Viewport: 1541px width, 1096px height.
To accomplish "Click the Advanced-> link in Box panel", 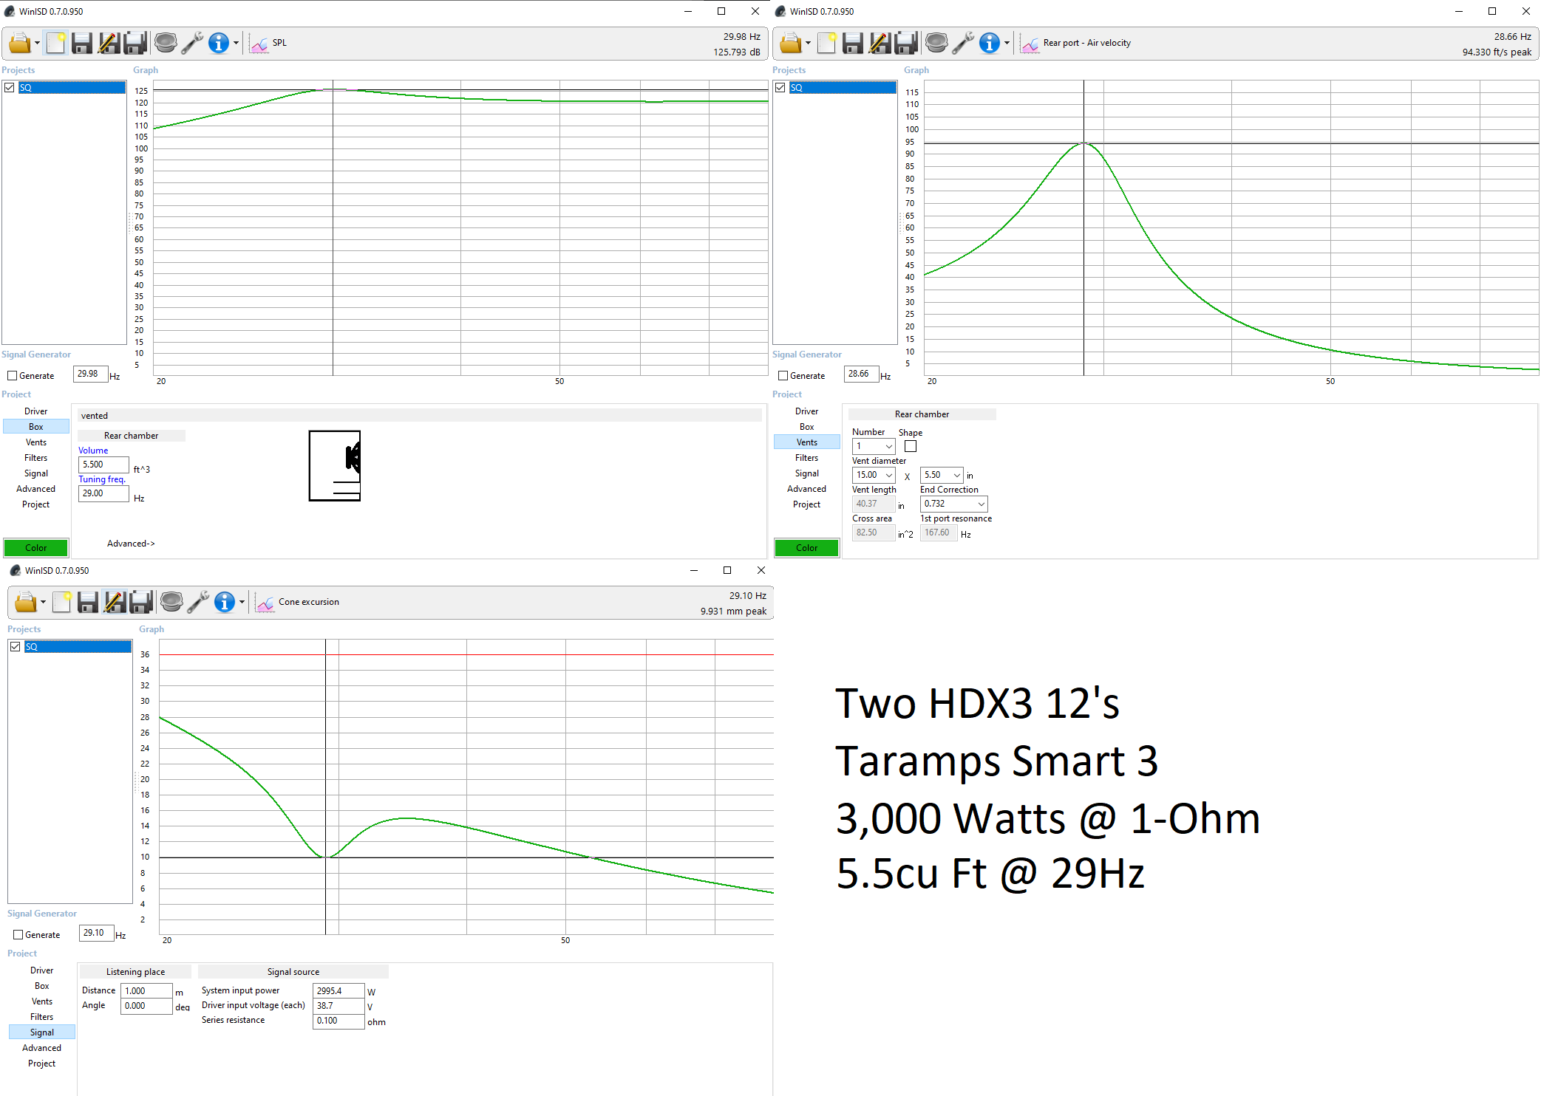I will pyautogui.click(x=131, y=544).
